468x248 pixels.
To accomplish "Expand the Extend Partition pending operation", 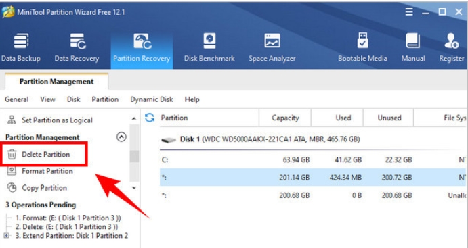I will 6,236.
